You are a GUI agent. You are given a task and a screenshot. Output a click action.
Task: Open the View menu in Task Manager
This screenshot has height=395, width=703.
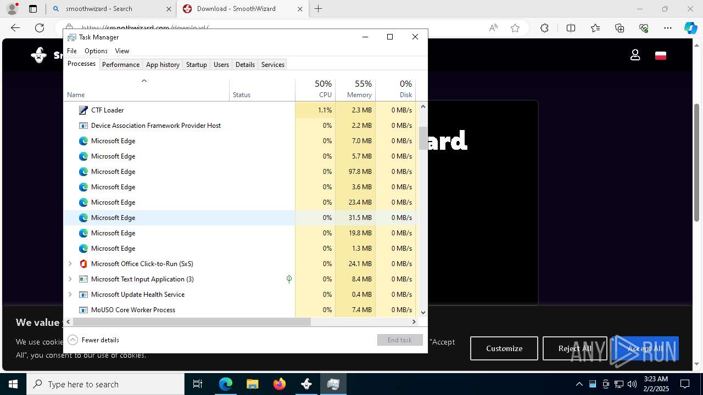122,51
